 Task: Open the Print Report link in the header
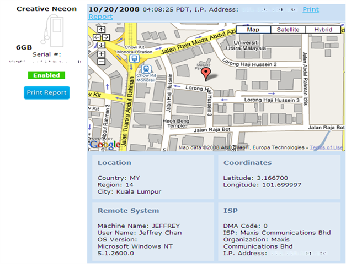coord(311,9)
